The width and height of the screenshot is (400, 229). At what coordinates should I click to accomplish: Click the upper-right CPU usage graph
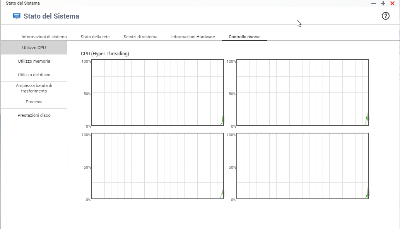tap(303, 92)
